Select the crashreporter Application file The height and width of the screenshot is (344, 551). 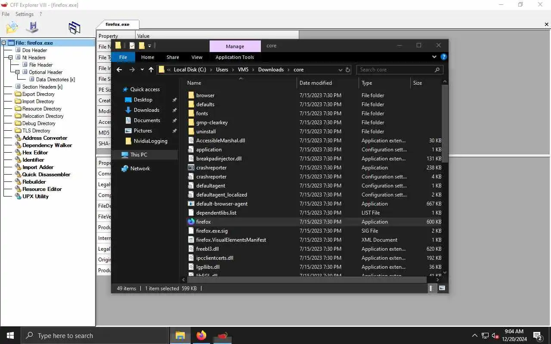click(211, 168)
